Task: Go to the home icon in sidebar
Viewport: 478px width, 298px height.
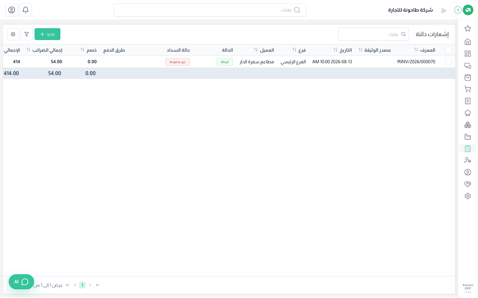Action: [468, 42]
